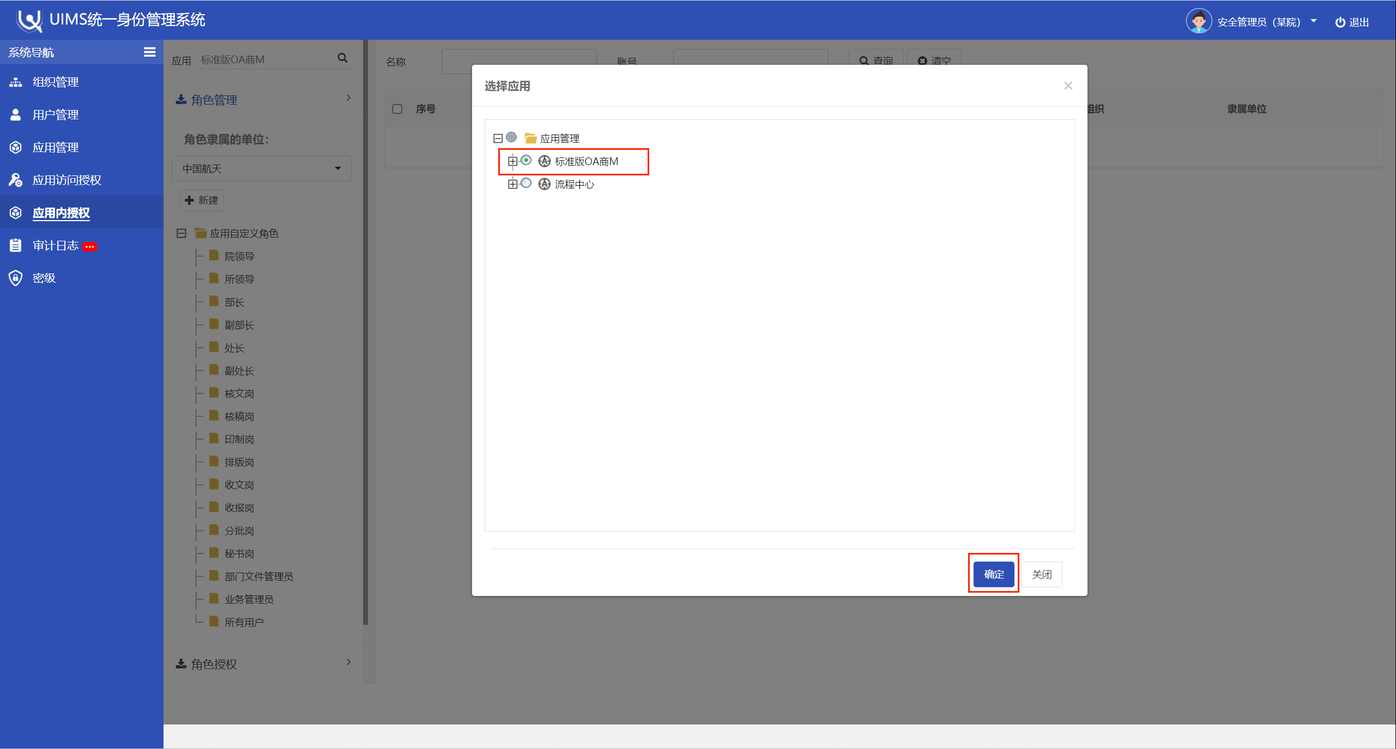The height and width of the screenshot is (749, 1396).
Task: Click the 关闭 button in dialog
Action: point(1041,574)
